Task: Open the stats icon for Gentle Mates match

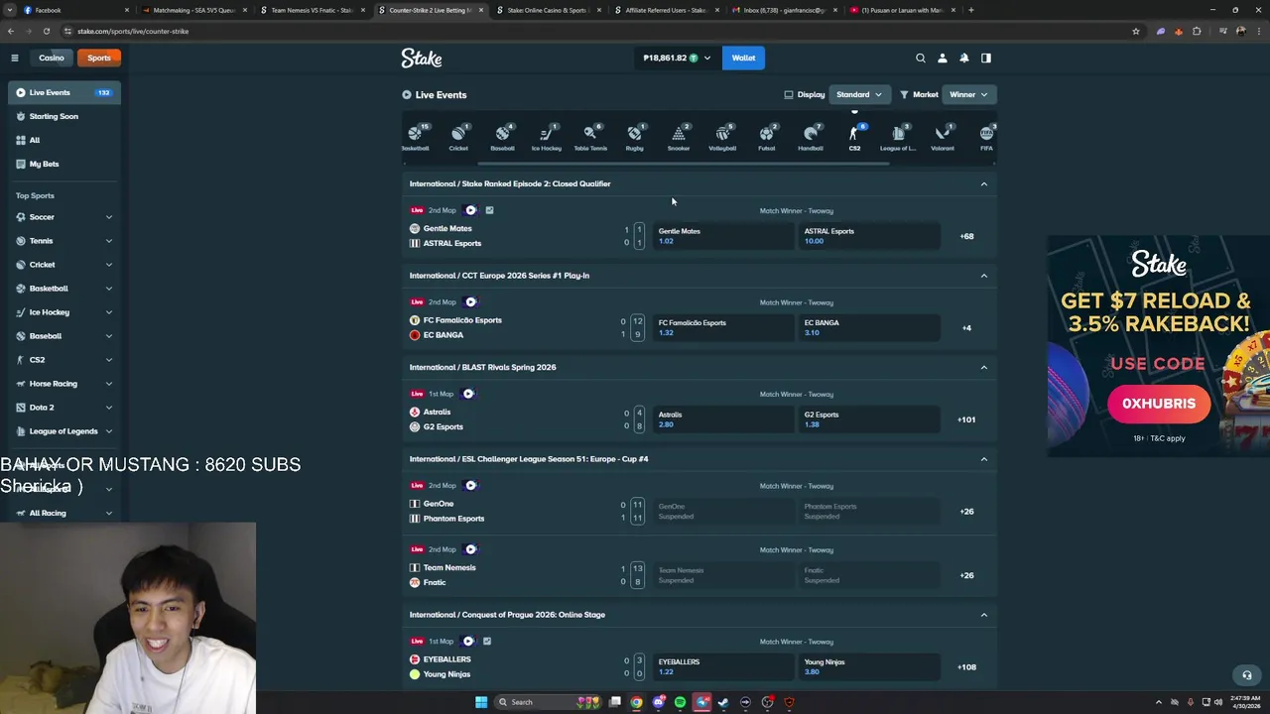Action: tap(489, 210)
